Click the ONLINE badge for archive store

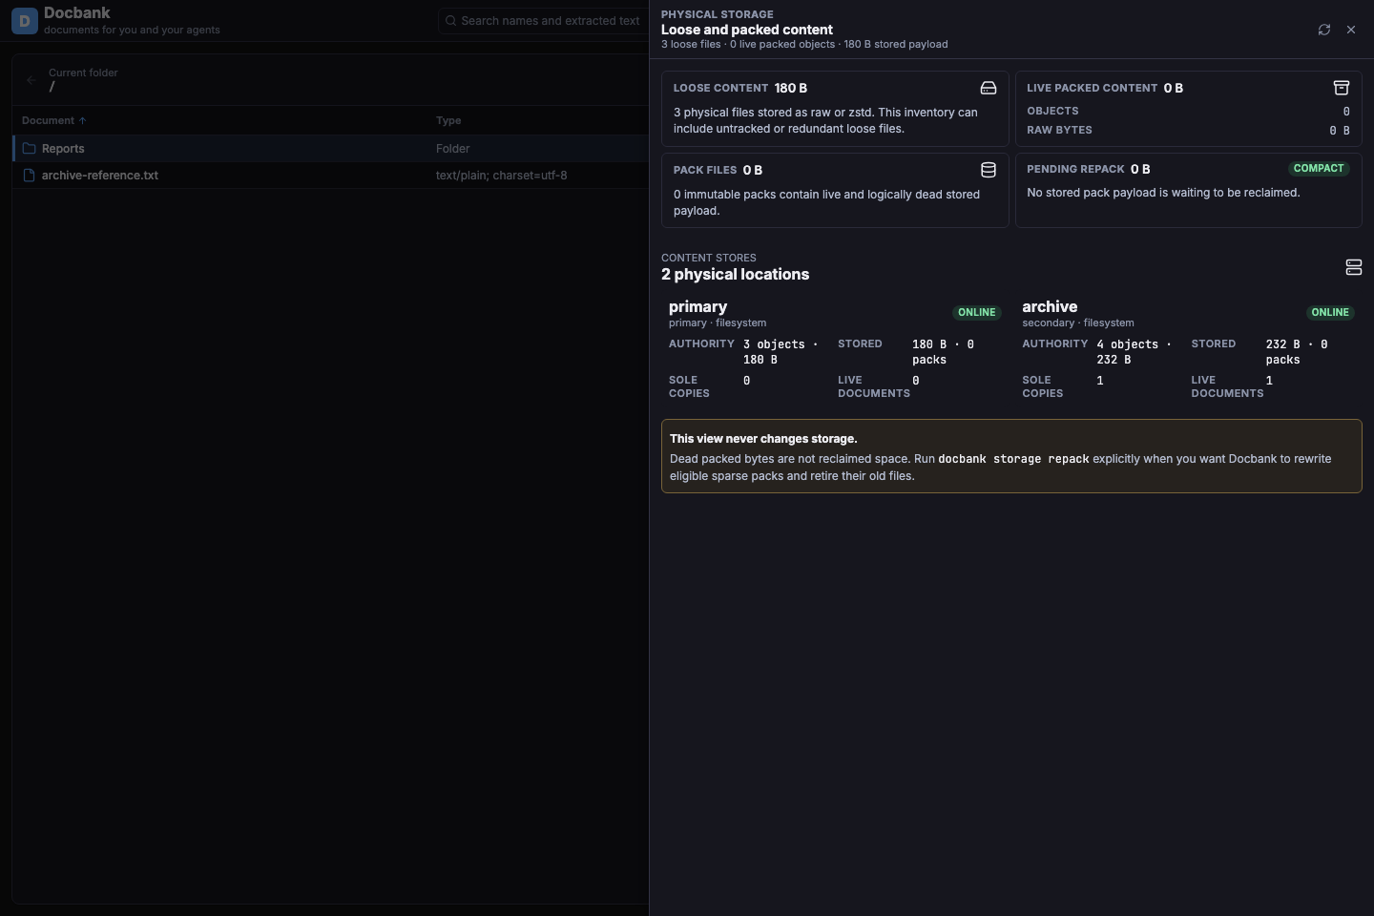1330,312
